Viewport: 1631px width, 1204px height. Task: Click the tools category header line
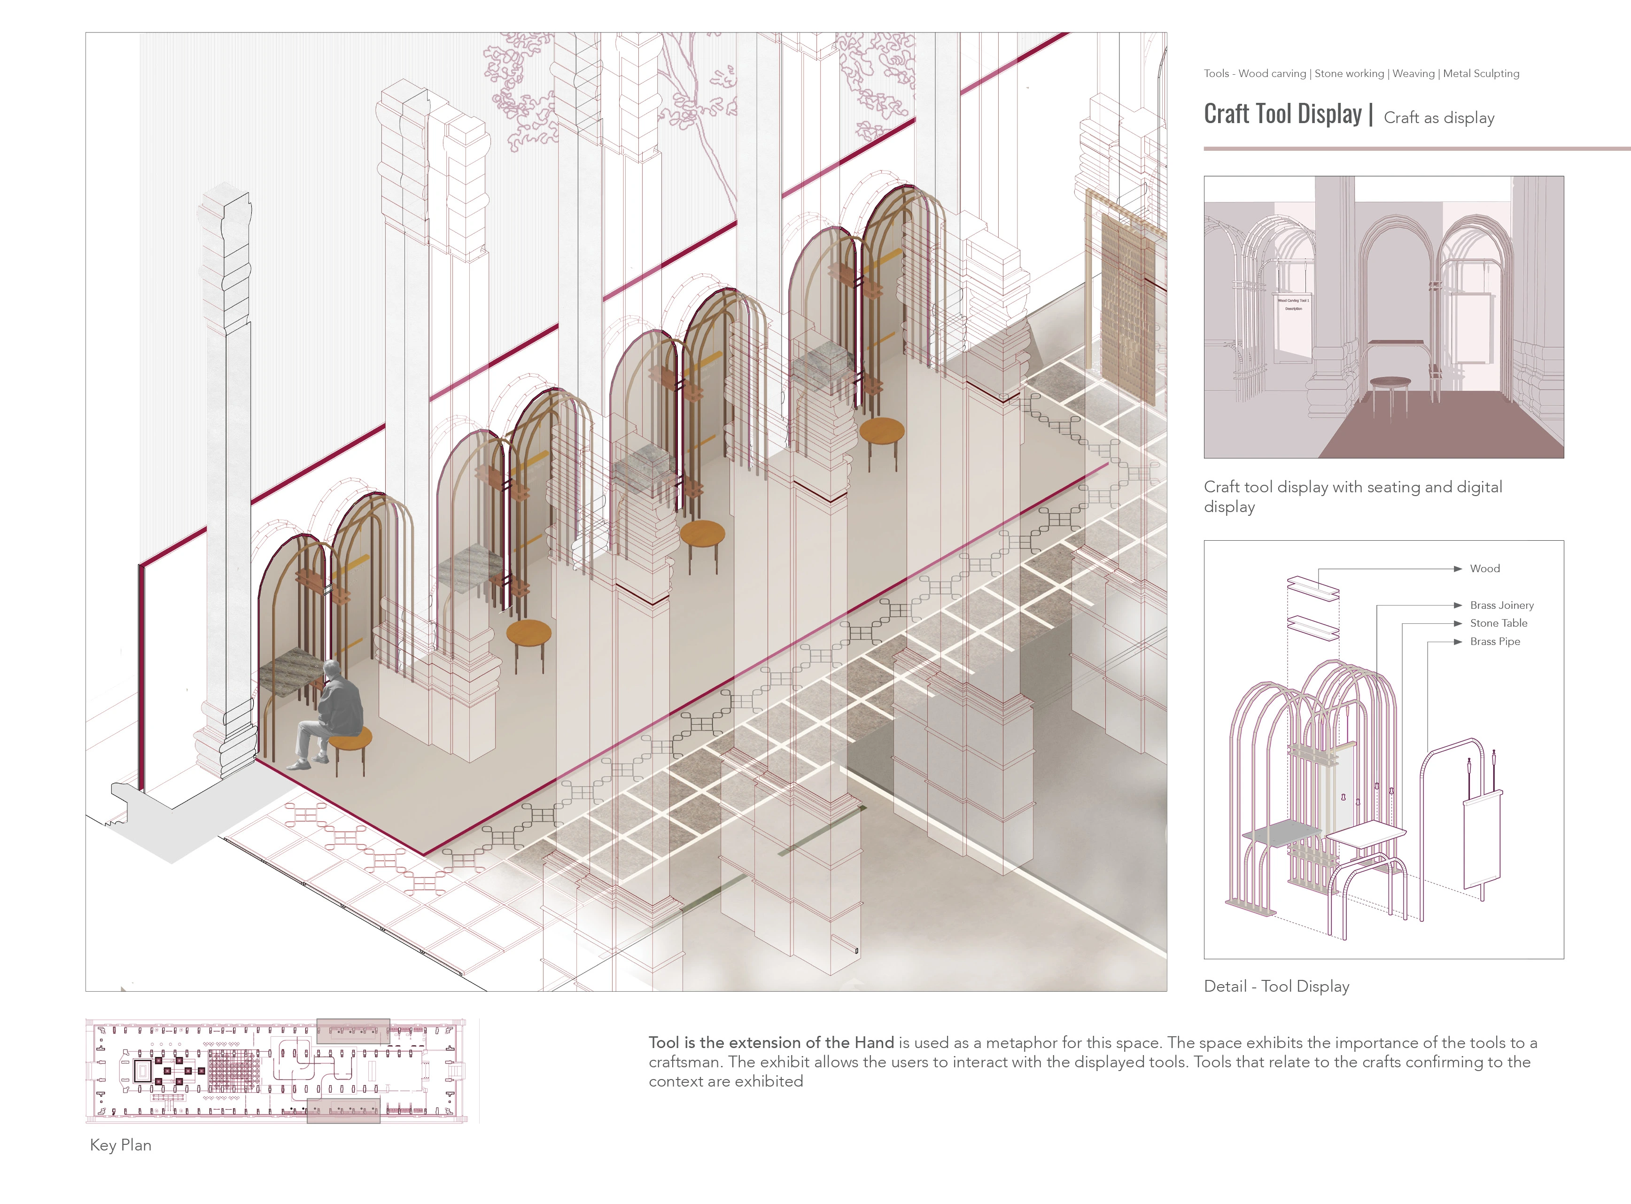click(x=1361, y=74)
